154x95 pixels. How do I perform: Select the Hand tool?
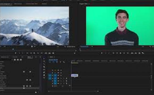[x=44, y=75]
